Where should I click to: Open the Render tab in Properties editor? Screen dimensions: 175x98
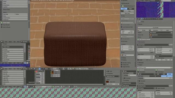(142, 19)
